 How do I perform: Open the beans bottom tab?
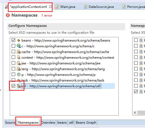click(x=62, y=123)
